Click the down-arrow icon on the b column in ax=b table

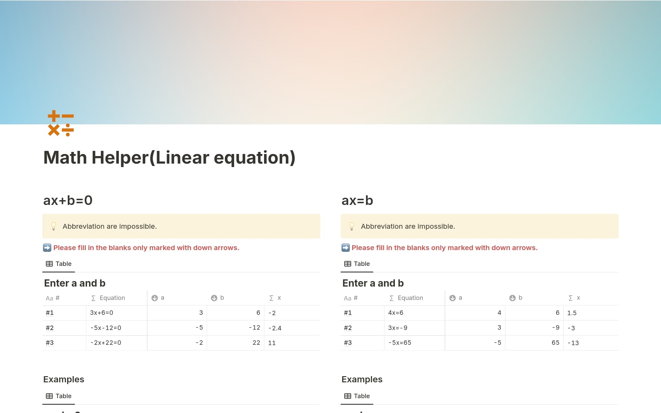[512, 298]
